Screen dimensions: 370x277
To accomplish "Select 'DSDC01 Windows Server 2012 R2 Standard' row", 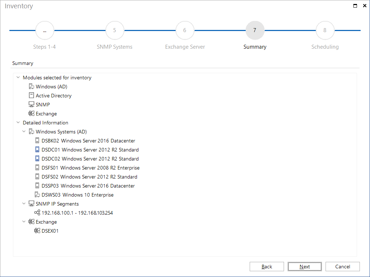I will click(90, 150).
